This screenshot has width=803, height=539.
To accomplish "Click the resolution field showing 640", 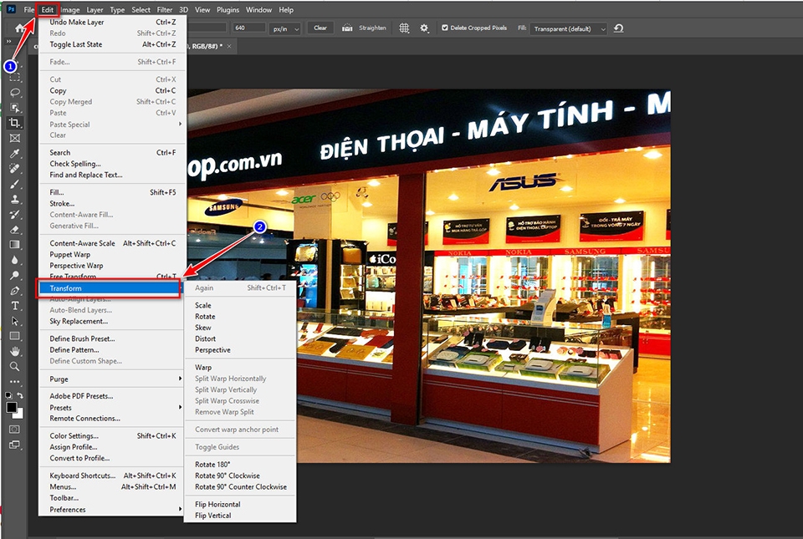I will tap(249, 28).
